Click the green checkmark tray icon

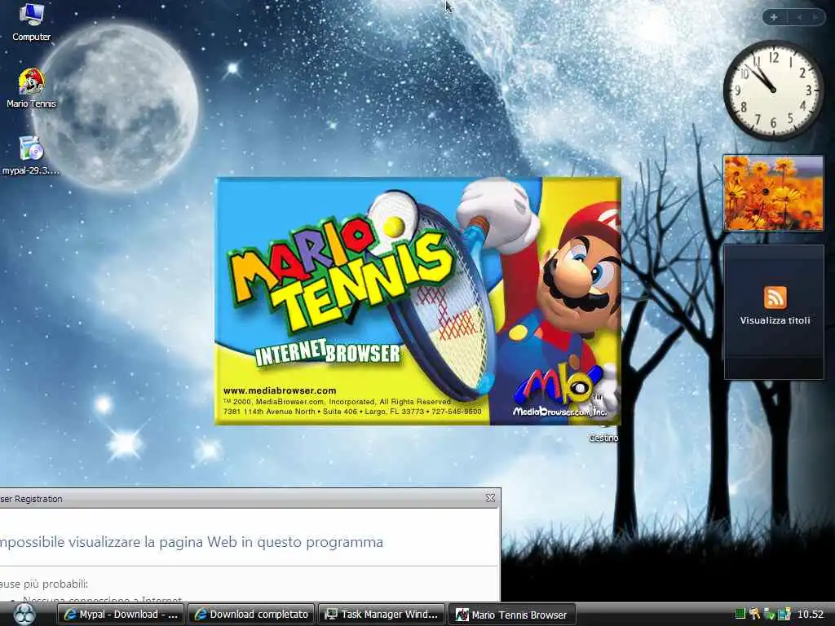pyautogui.click(x=769, y=615)
